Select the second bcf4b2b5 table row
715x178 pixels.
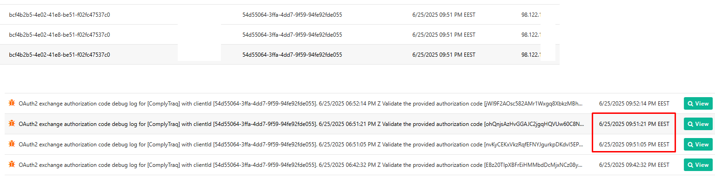280,34
